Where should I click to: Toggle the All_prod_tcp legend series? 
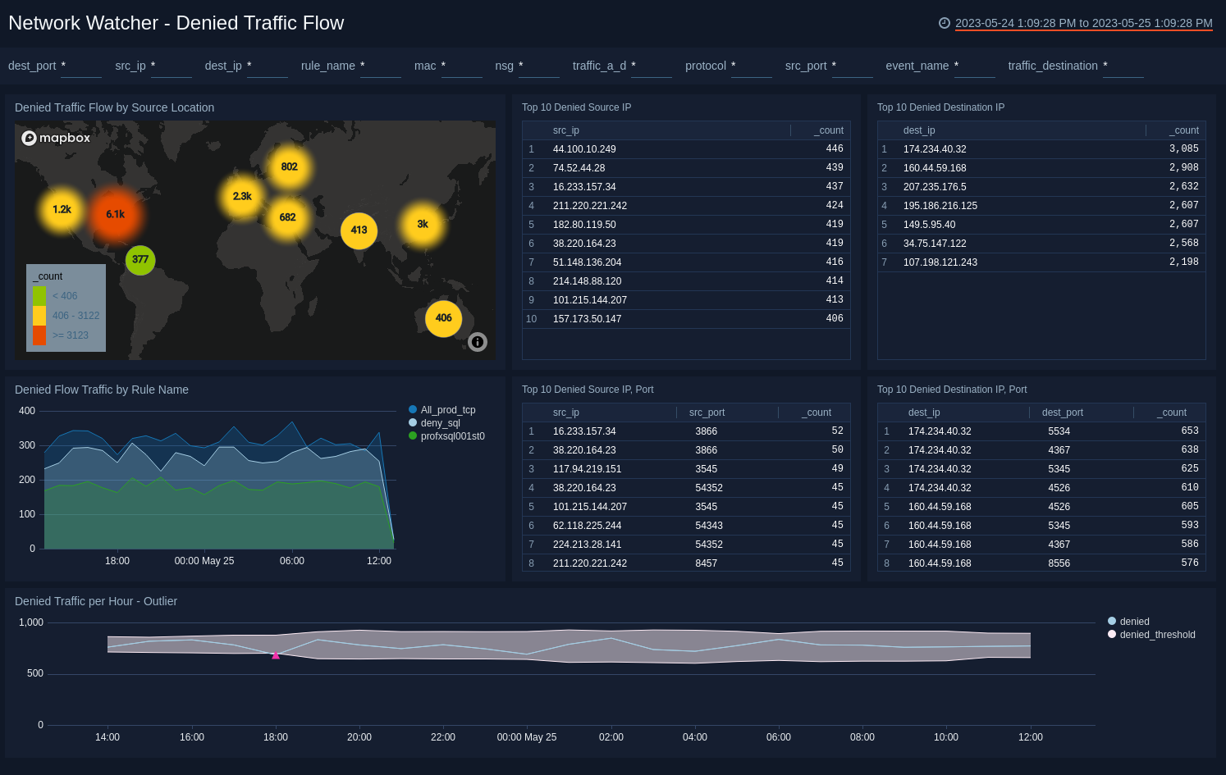tap(441, 410)
